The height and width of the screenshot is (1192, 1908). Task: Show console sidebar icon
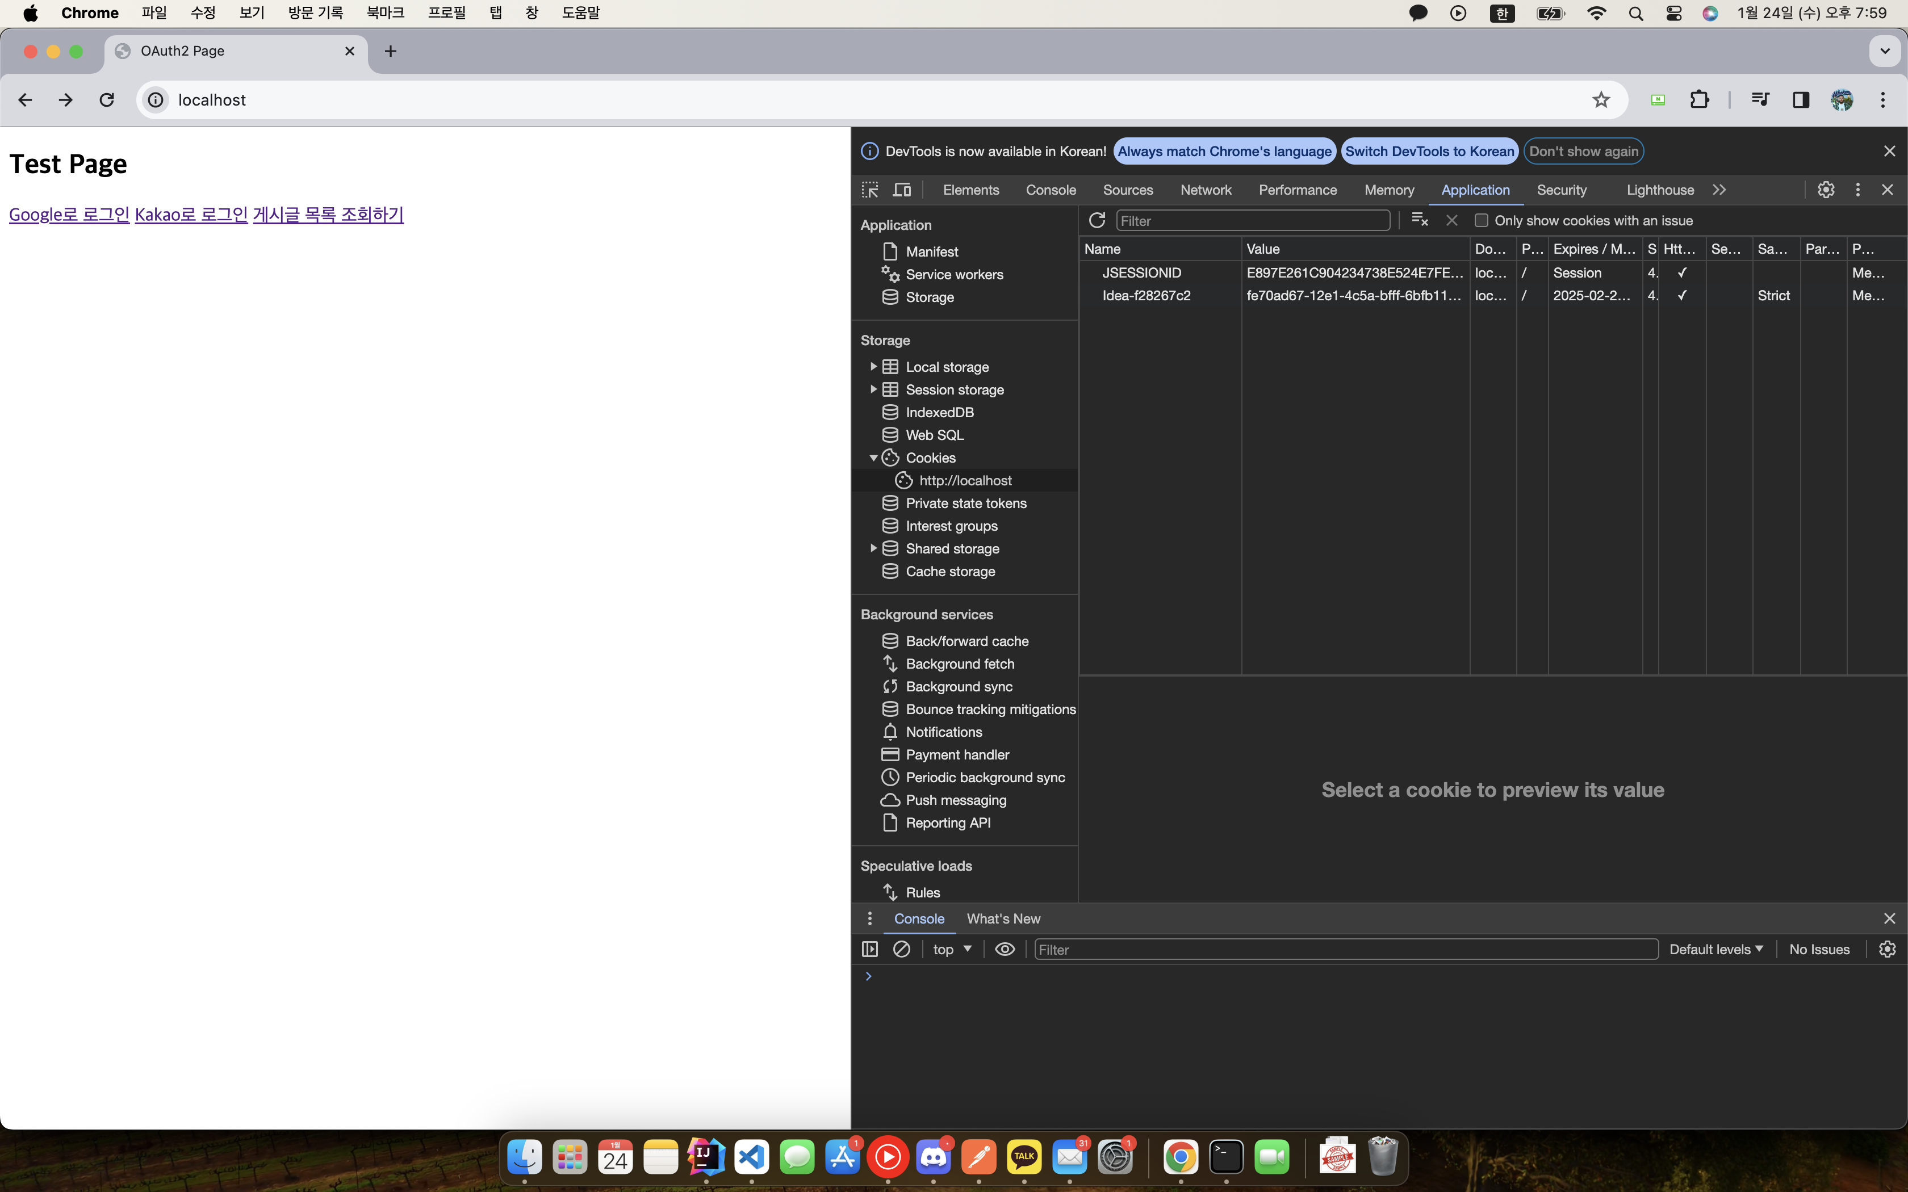pyautogui.click(x=869, y=949)
